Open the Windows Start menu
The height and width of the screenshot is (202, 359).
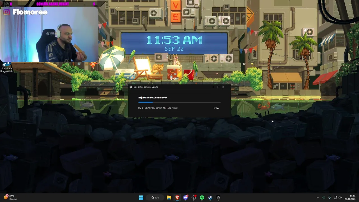(141, 198)
